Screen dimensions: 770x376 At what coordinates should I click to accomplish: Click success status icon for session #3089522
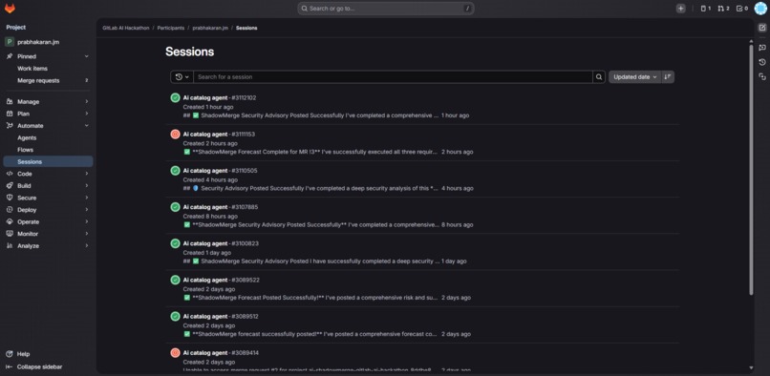[176, 280]
